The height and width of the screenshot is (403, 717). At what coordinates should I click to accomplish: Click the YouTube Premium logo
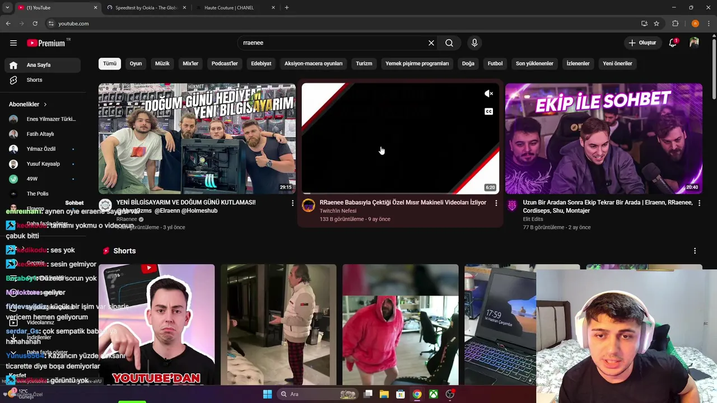click(46, 43)
